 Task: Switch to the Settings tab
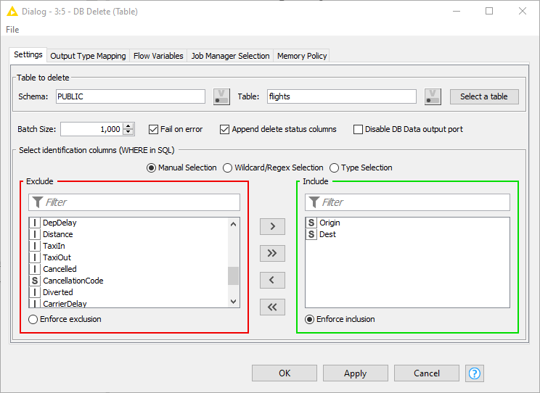[28, 54]
